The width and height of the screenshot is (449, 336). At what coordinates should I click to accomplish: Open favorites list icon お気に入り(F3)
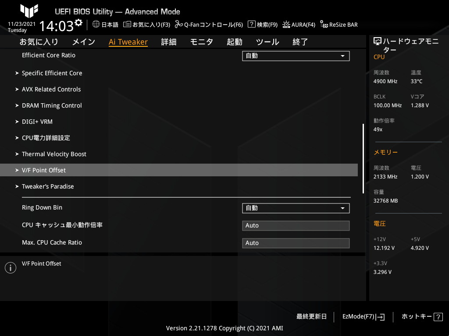pyautogui.click(x=127, y=24)
